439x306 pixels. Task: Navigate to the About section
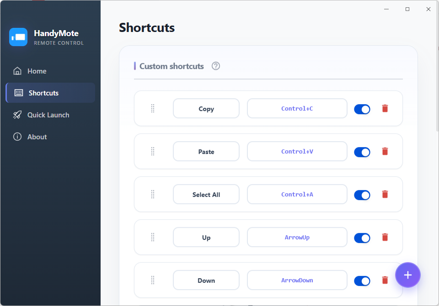37,137
